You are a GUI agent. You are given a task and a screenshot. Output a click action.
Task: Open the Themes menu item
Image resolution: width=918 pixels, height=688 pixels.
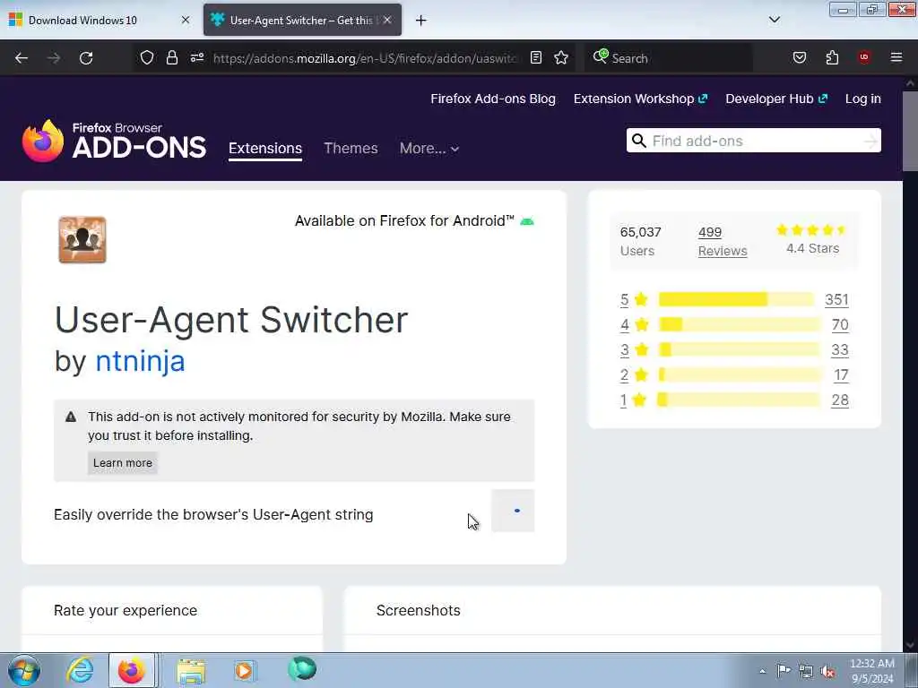(x=351, y=148)
